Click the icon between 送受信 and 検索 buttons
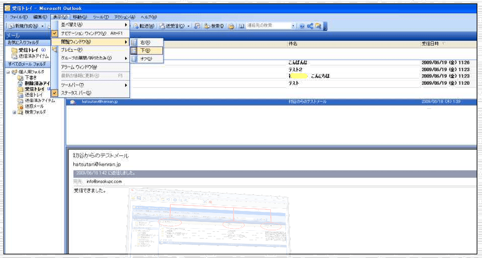This screenshot has width=482, height=258. (198, 26)
